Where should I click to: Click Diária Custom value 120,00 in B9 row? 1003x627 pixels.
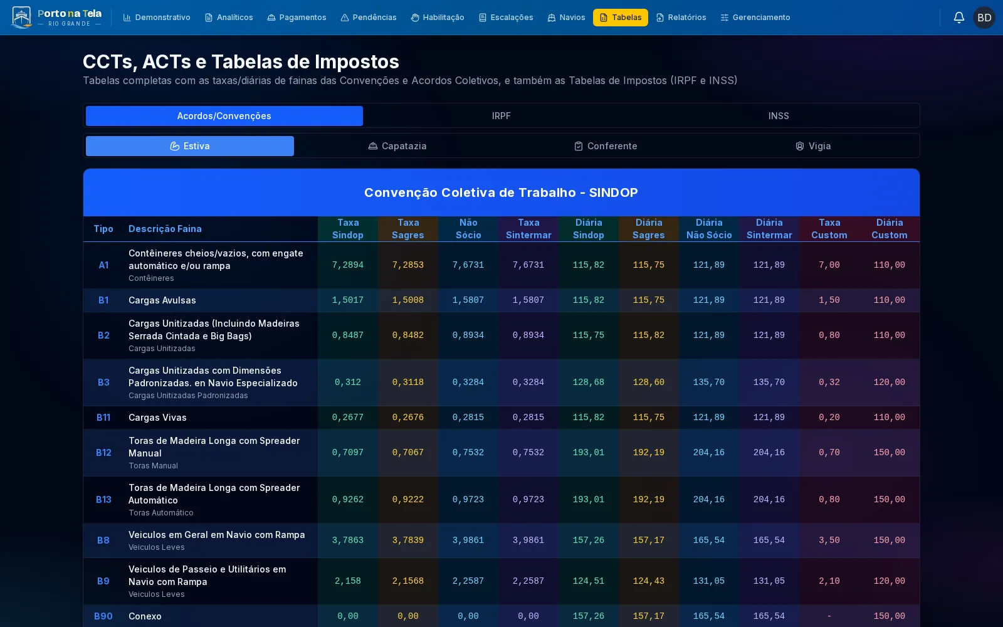pos(890,581)
